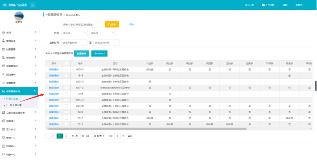The image size is (317, 160).
Task: Open the 首页 home icon in sidebar
Action: [x=3, y=33]
